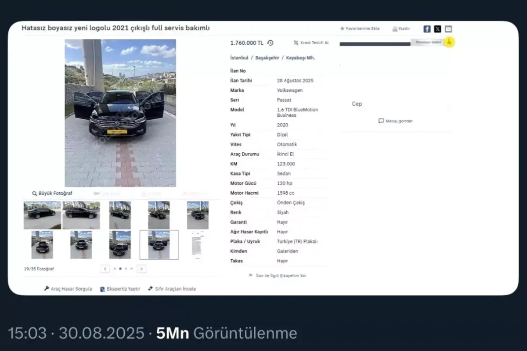Click the listing title Hatasız boyasız yeni logolu
This screenshot has height=351, width=527.
(x=116, y=28)
